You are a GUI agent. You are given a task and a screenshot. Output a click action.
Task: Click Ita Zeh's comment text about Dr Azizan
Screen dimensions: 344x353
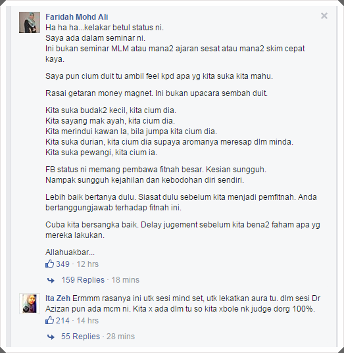click(x=183, y=304)
